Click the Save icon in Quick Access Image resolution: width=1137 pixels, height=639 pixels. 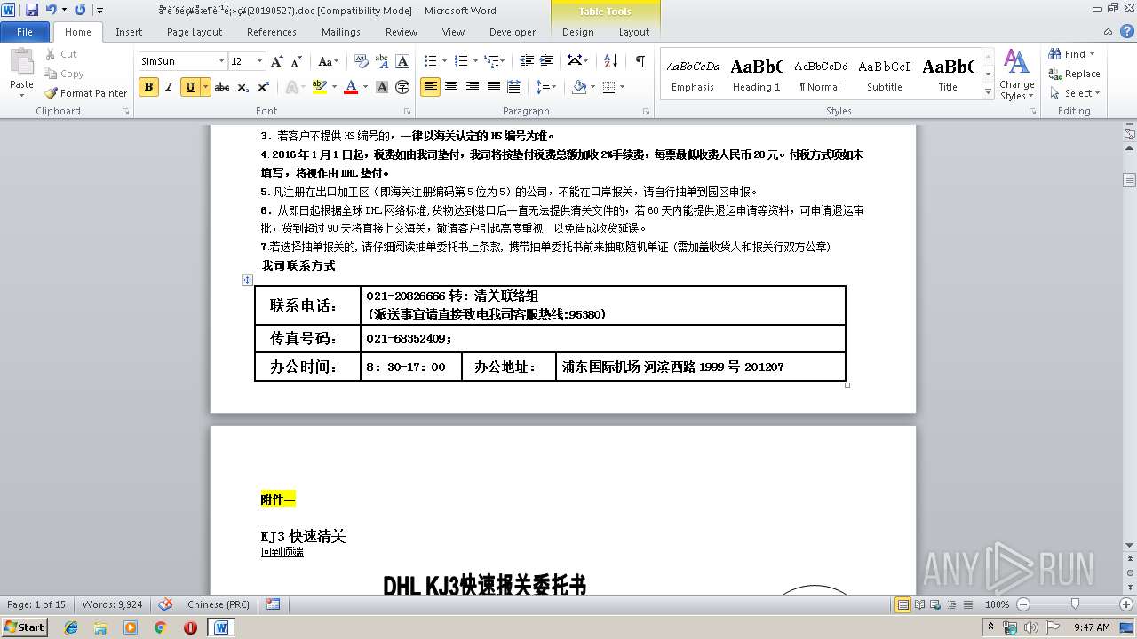point(32,10)
